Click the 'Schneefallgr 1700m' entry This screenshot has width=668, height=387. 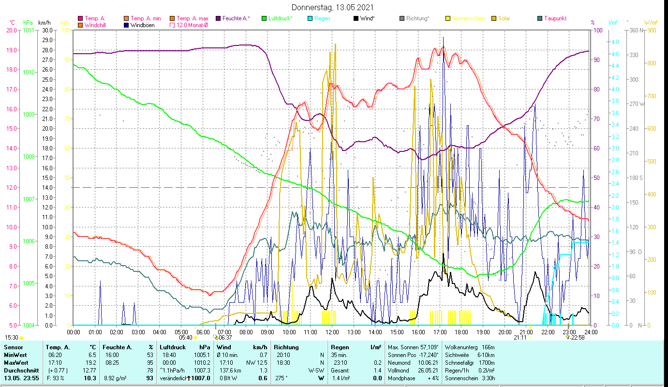[x=469, y=363]
